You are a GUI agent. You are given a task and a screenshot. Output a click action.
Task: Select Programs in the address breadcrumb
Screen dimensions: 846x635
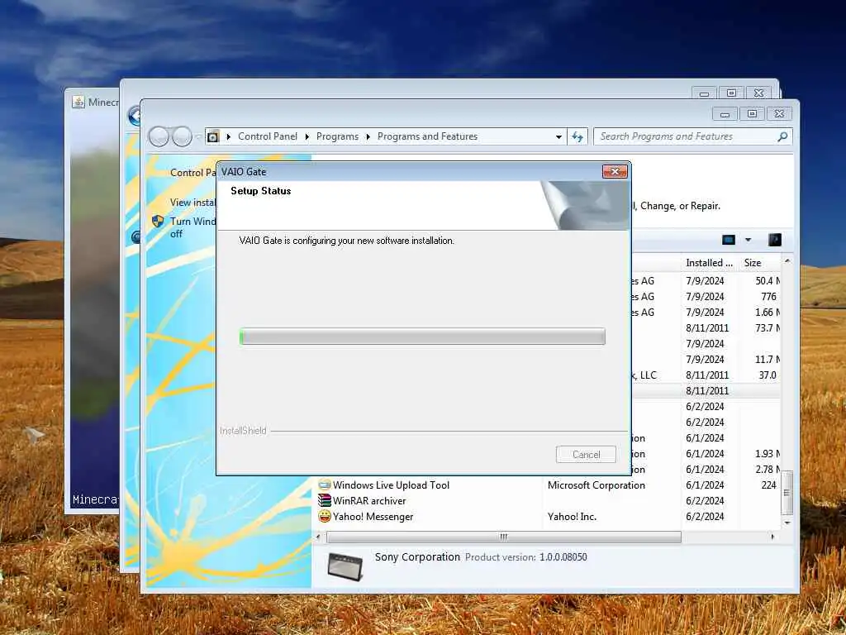point(337,136)
